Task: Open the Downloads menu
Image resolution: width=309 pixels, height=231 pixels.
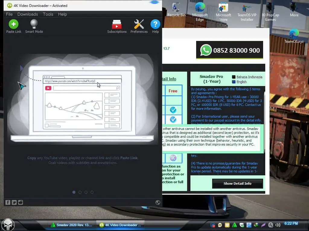Action: (27, 14)
